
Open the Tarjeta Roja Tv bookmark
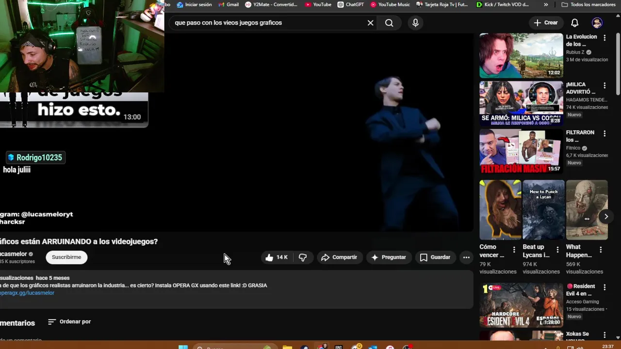pyautogui.click(x=442, y=4)
